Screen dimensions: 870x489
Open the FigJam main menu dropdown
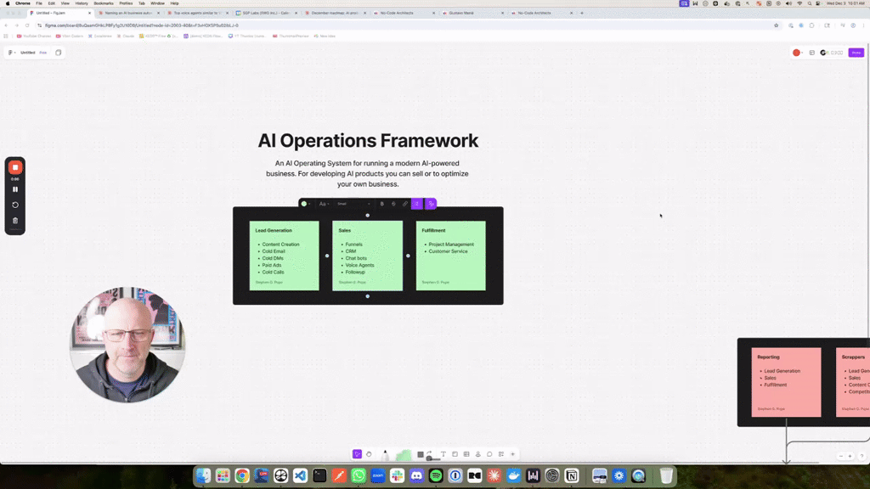coord(12,53)
